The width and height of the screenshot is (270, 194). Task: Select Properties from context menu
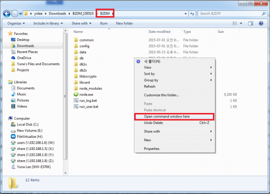(x=152, y=149)
